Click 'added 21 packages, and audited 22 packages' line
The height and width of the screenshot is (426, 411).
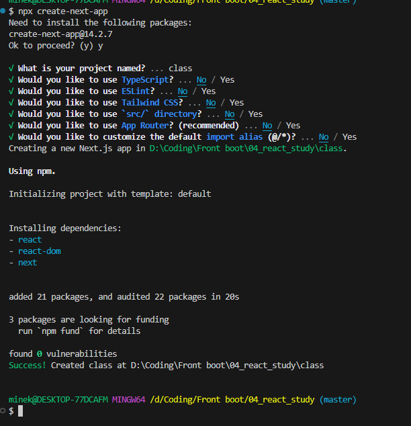click(124, 297)
